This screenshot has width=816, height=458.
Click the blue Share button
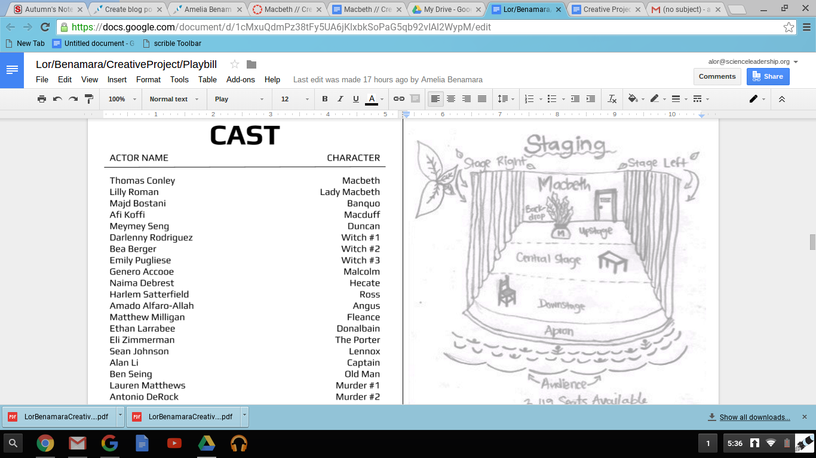(768, 76)
